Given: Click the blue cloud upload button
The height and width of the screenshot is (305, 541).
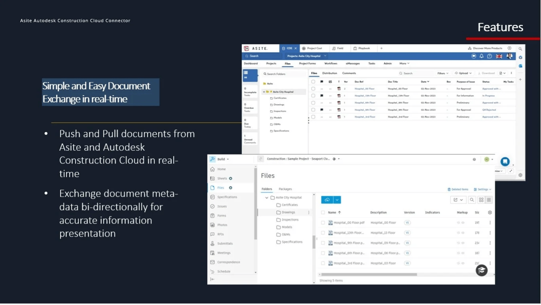Looking at the screenshot, I should (327, 200).
